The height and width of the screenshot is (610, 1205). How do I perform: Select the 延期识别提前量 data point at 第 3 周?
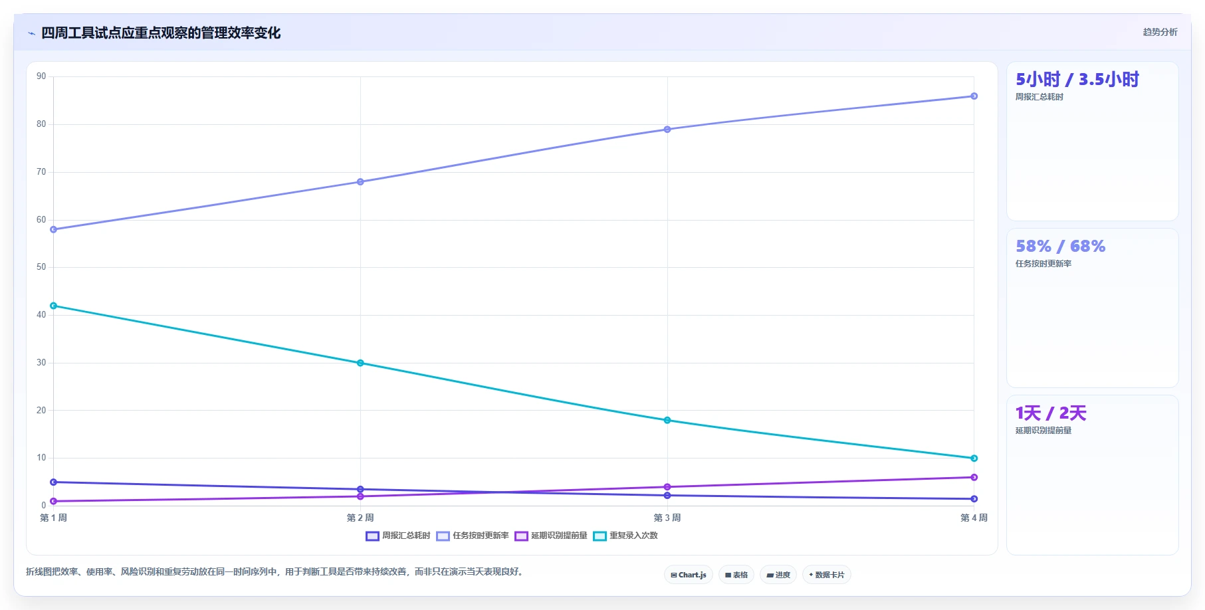(x=667, y=487)
